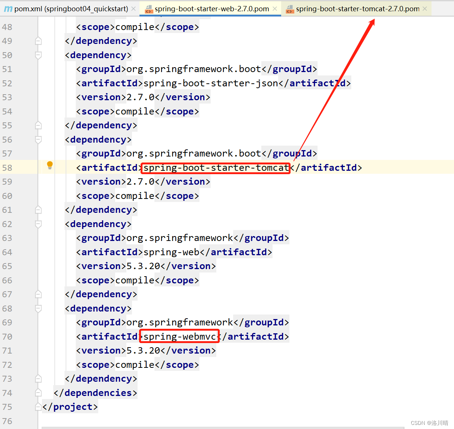Click the horizontal scrollbar at the bottom

coord(225,427)
